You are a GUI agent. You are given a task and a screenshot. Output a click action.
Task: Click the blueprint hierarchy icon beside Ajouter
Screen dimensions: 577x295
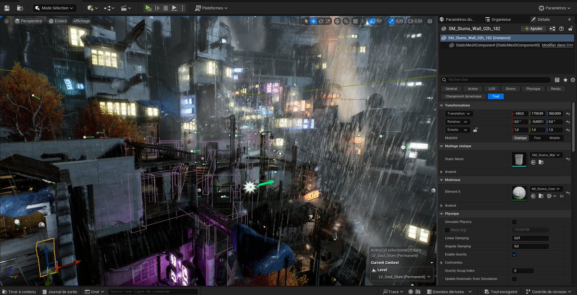pyautogui.click(x=552, y=29)
